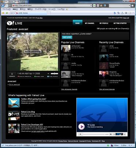Click the 'our blog' link at top
This screenshot has width=136, height=148.
click(x=40, y=18)
